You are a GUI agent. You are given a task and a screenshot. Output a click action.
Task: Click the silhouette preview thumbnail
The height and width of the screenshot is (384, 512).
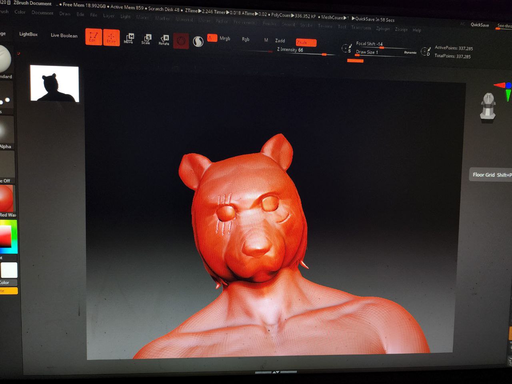click(54, 84)
